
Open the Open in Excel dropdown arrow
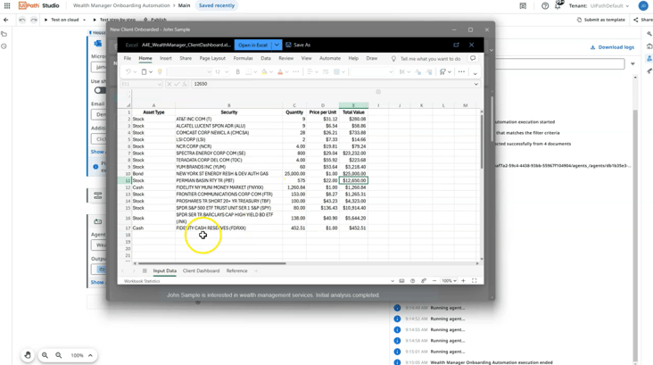pos(277,45)
